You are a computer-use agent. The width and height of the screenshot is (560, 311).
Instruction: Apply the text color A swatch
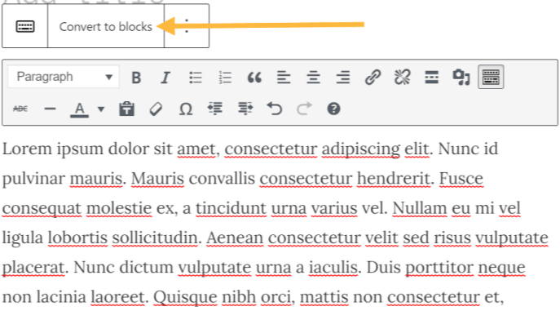[79, 109]
